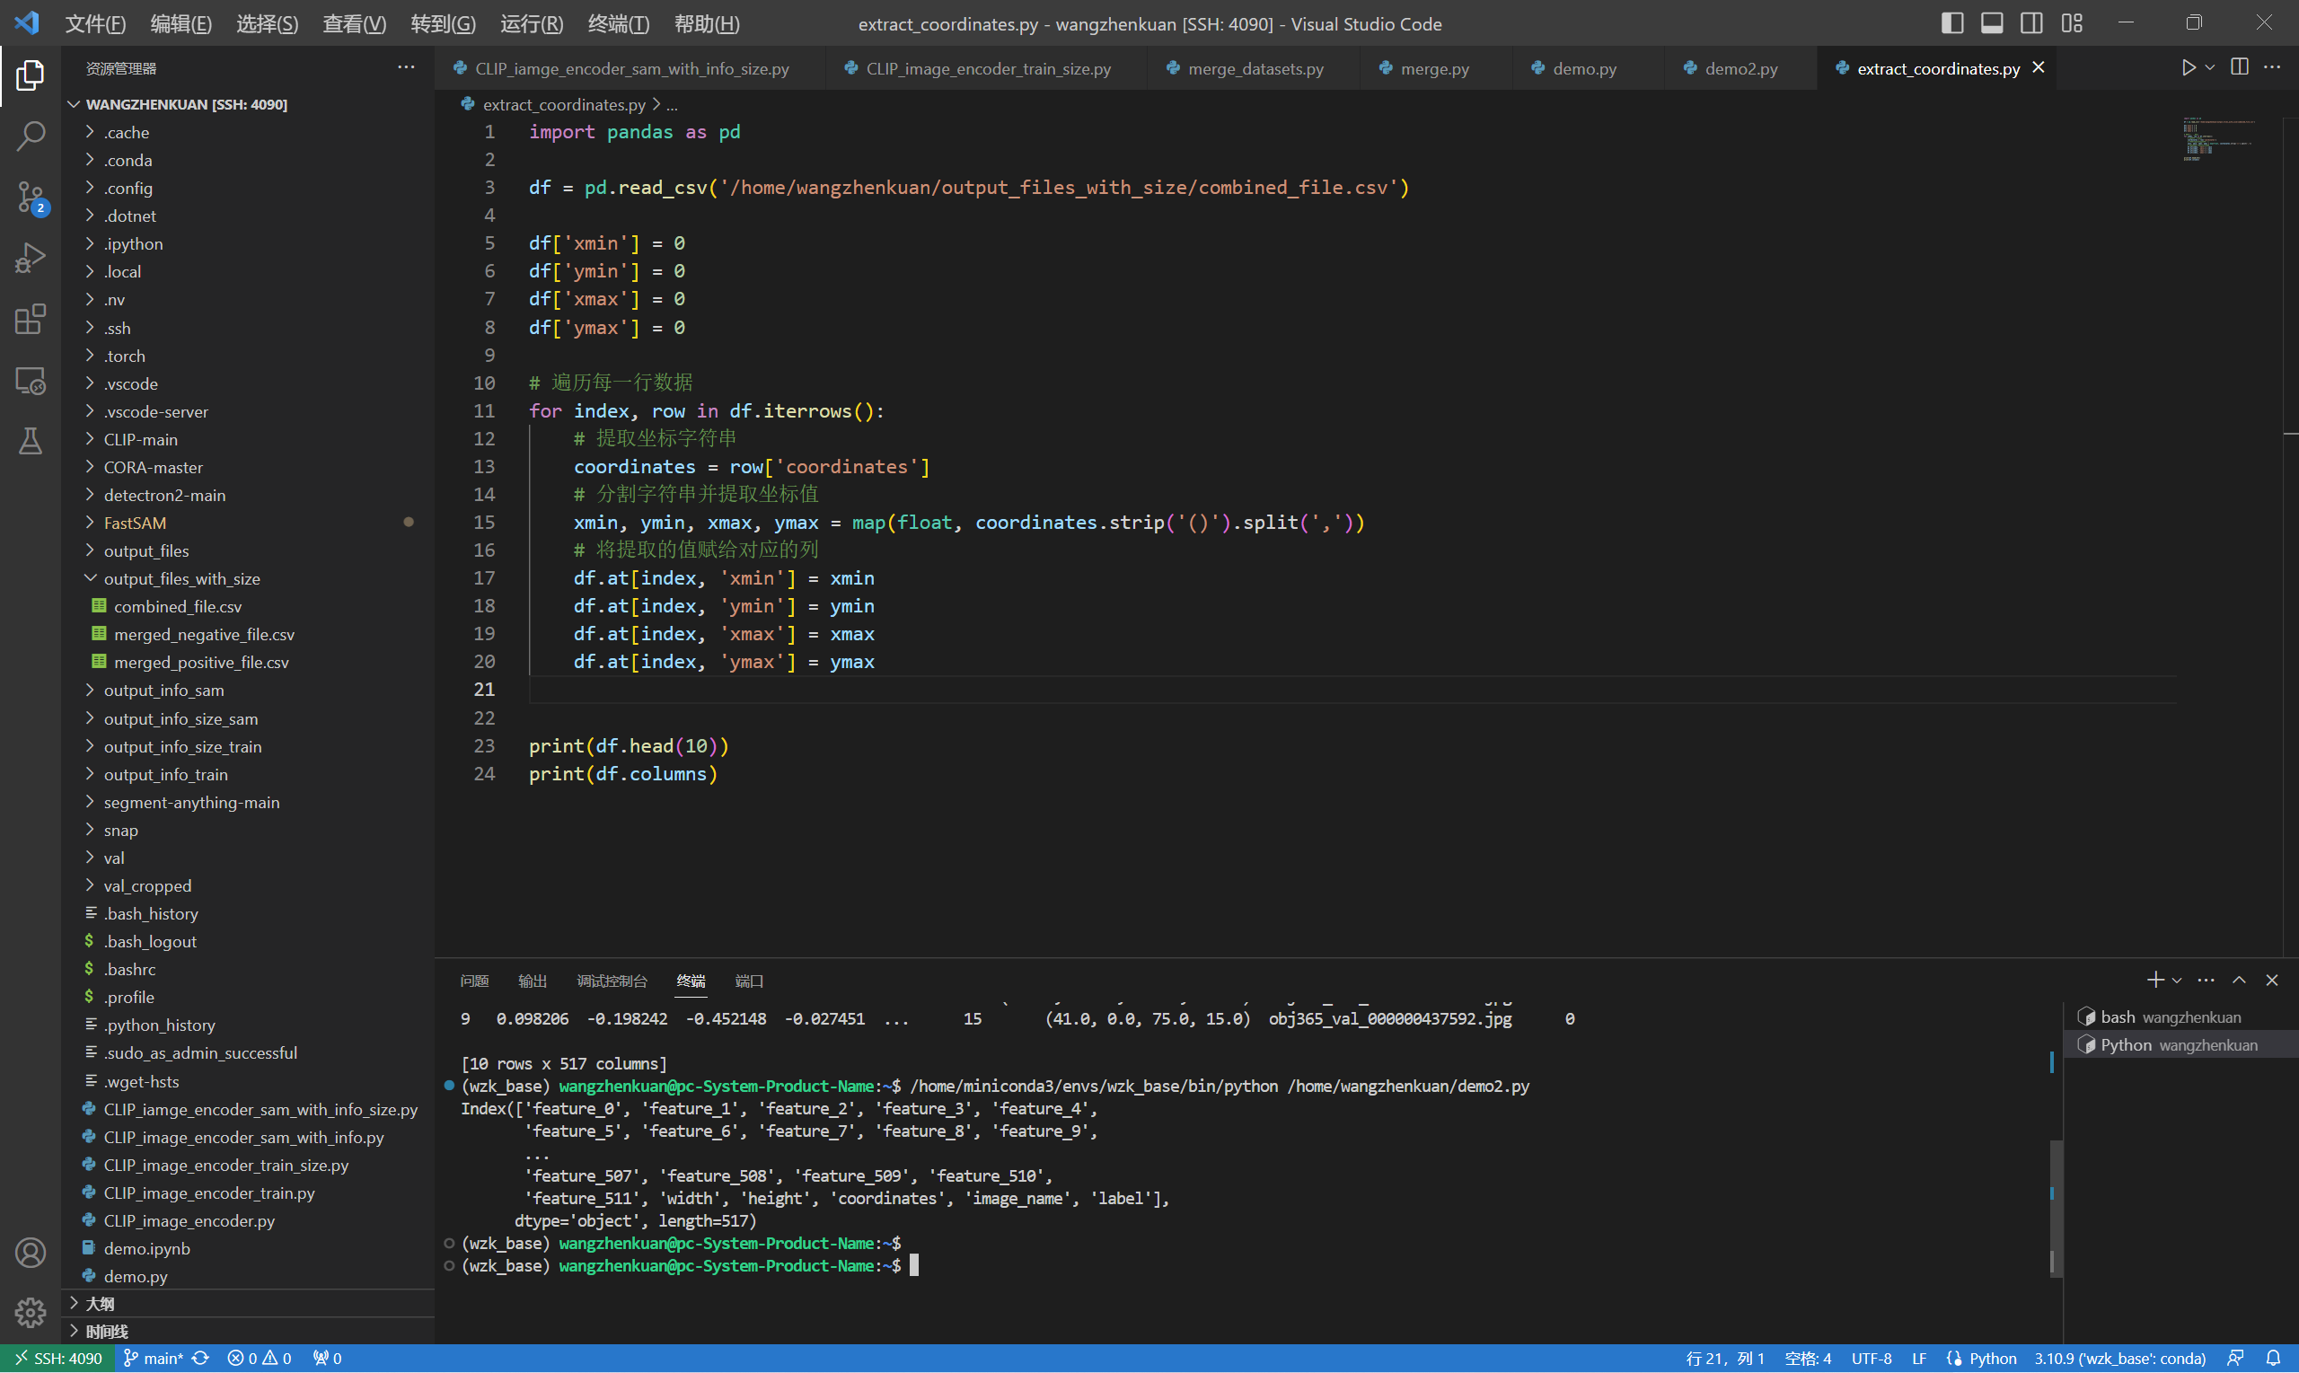The width and height of the screenshot is (2299, 1373).
Task: Toggle the secondary side bar
Action: [2031, 23]
